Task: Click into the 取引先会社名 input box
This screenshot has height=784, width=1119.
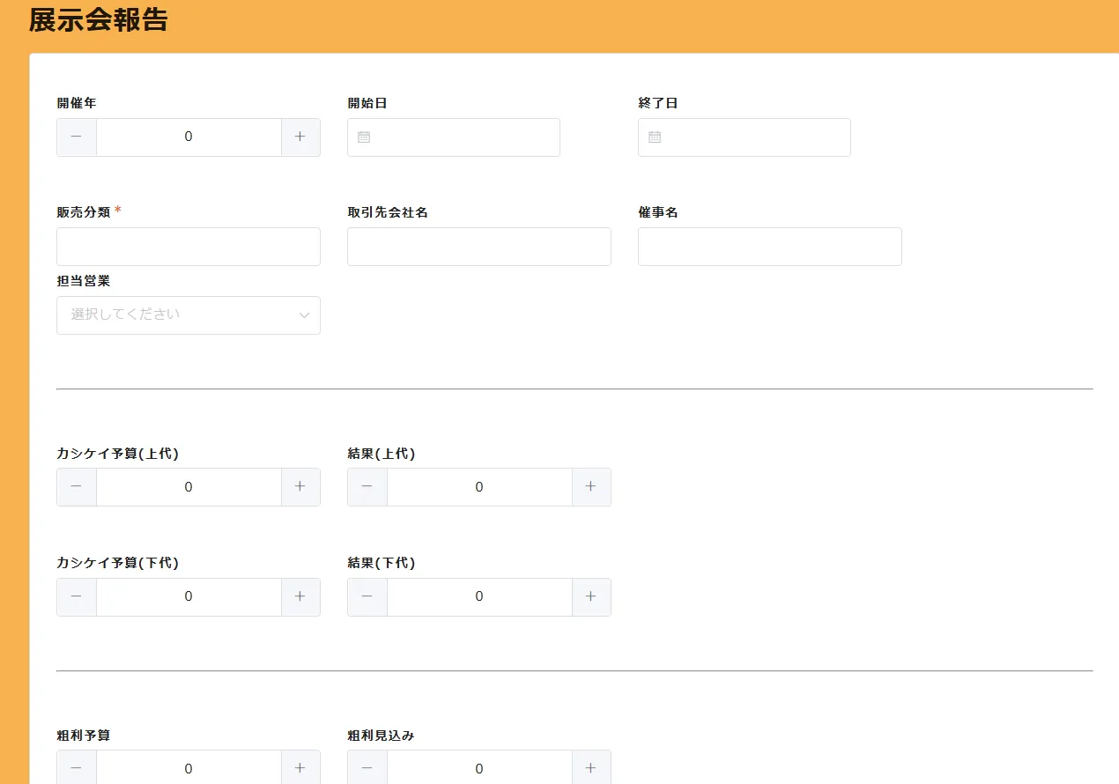Action: pyautogui.click(x=479, y=247)
